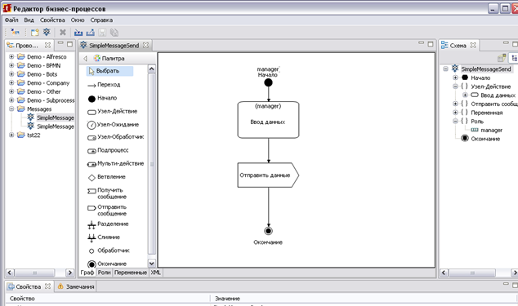
Task: Click explorer panel right scroll arrow
Action: coord(69,273)
